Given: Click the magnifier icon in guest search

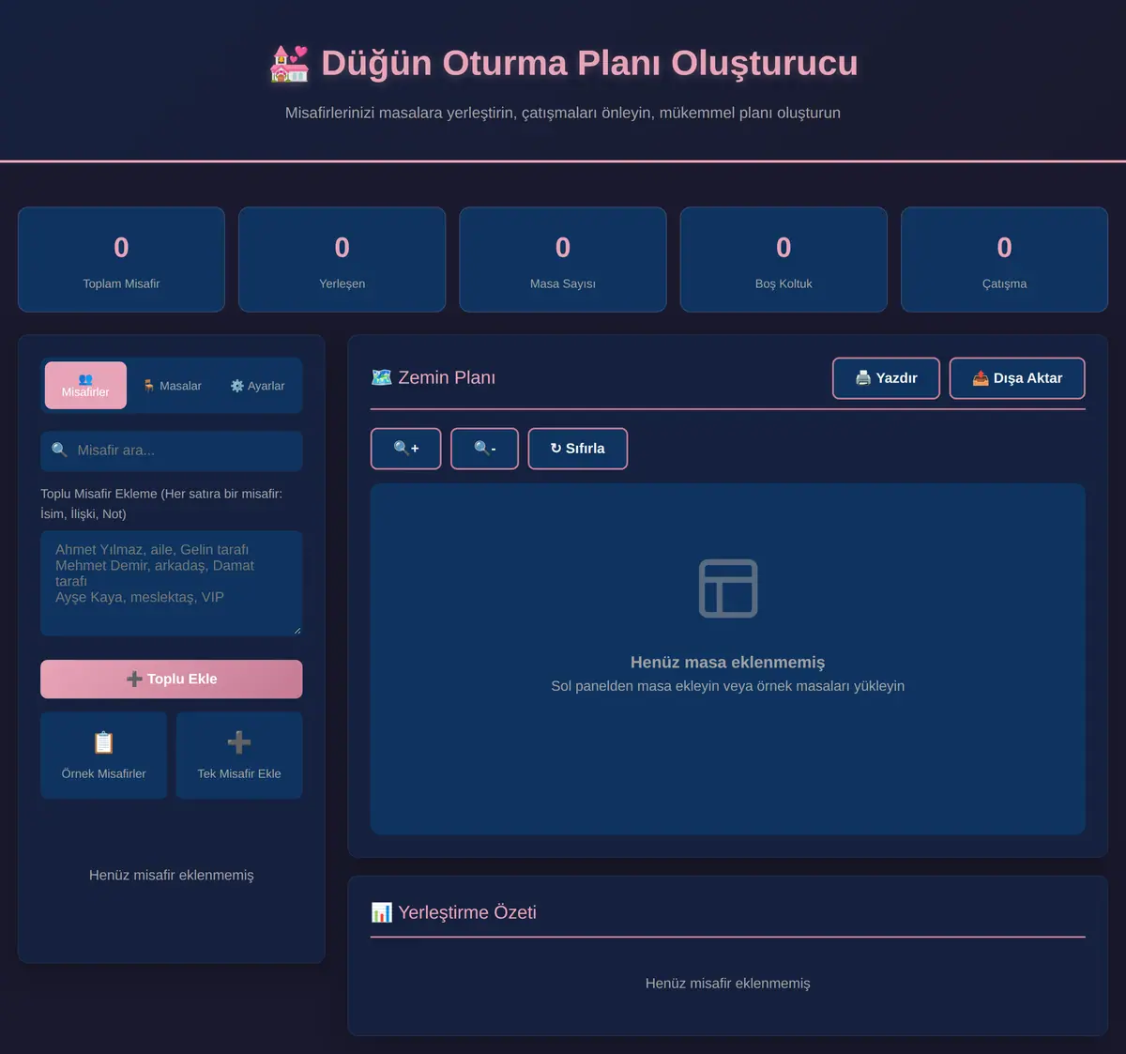Looking at the screenshot, I should (x=59, y=450).
